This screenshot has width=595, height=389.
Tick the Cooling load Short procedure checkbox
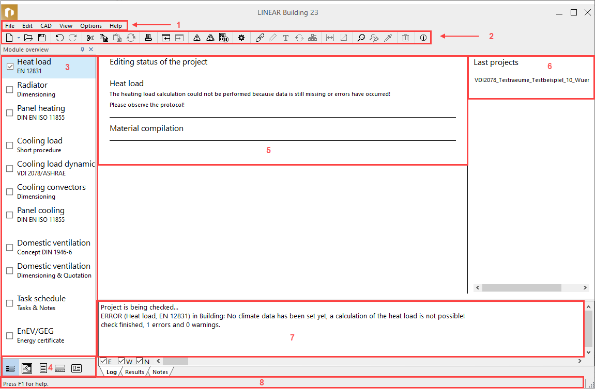click(10, 145)
